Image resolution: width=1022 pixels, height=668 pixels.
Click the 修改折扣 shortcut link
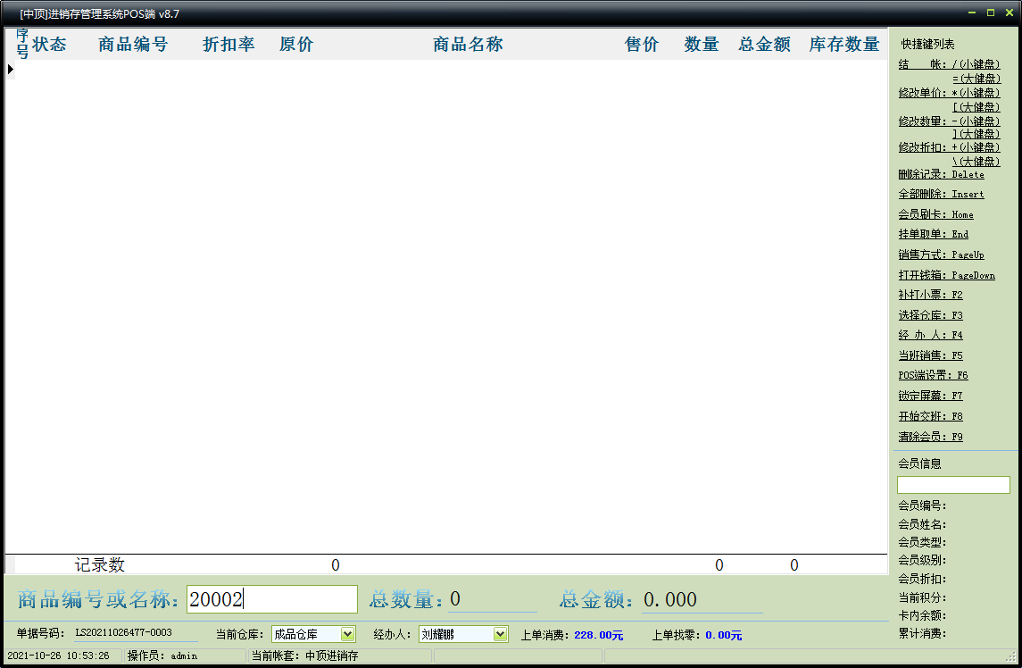(949, 148)
